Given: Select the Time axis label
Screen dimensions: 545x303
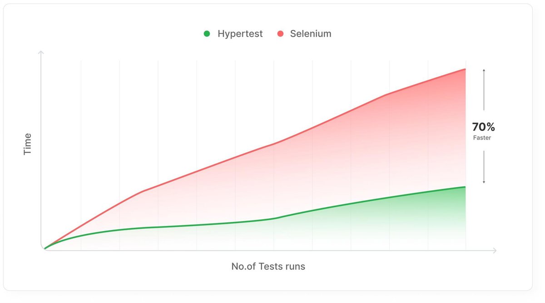Looking at the screenshot, I should click(27, 144).
